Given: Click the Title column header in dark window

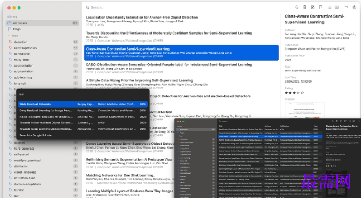Looking at the screenshot, I should pyautogui.click(x=221, y=126).
